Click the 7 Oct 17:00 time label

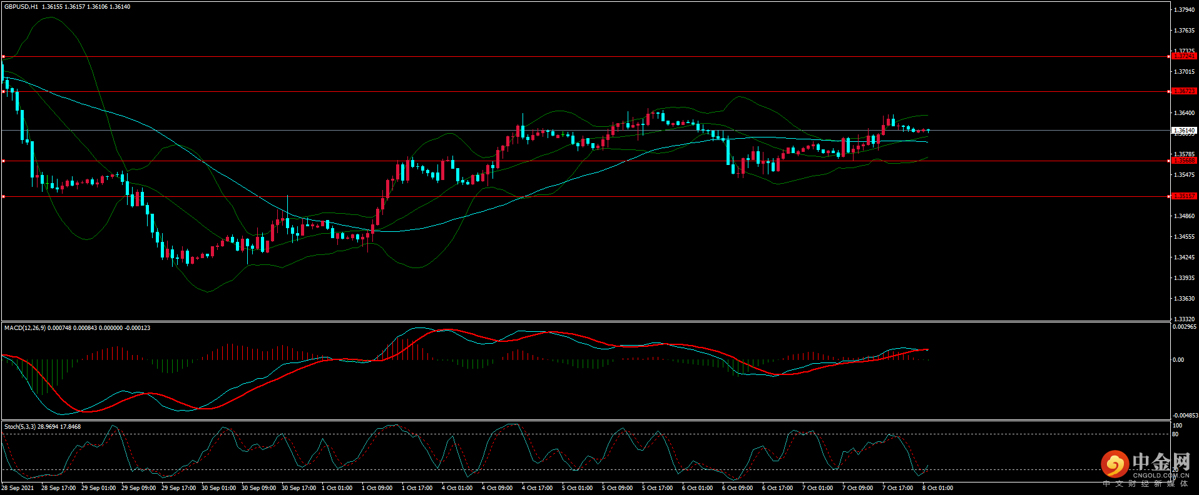tap(898, 488)
